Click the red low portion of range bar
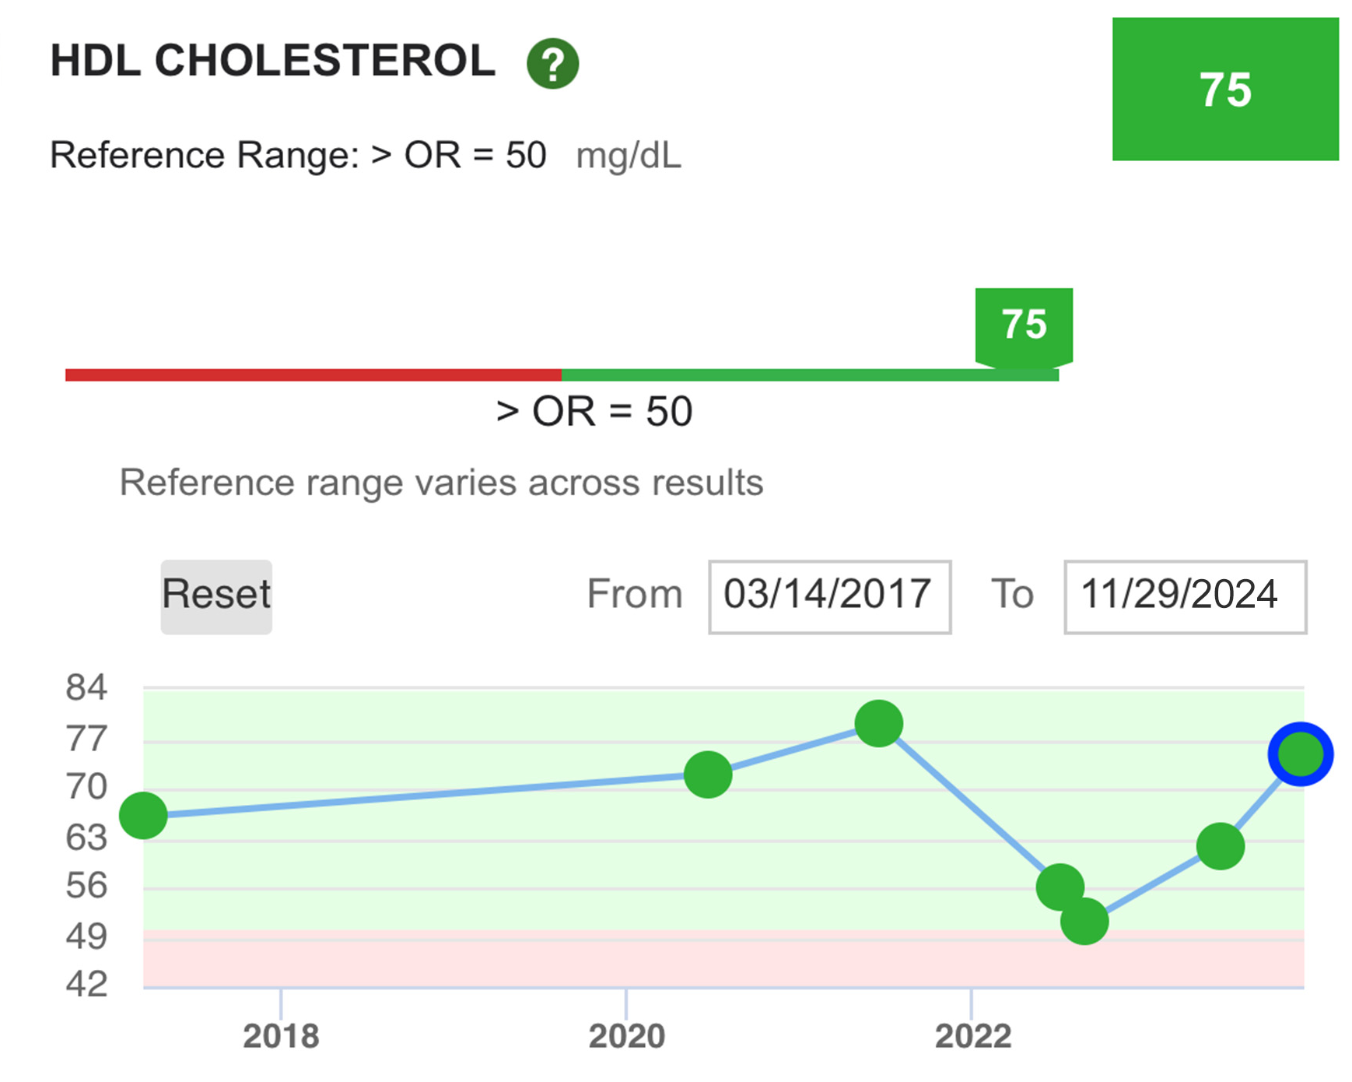This screenshot has height=1082, width=1352. pyautogui.click(x=313, y=375)
